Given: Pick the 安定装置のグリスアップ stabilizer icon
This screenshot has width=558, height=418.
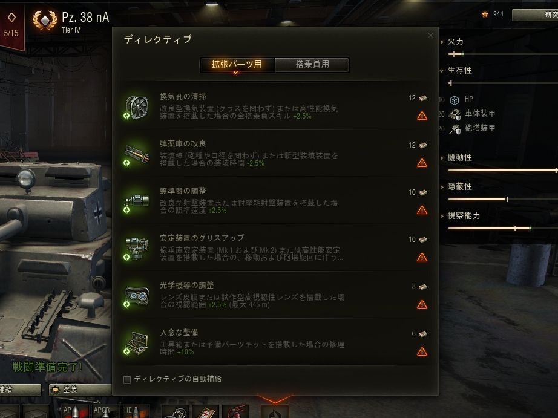Looking at the screenshot, I should 136,248.
